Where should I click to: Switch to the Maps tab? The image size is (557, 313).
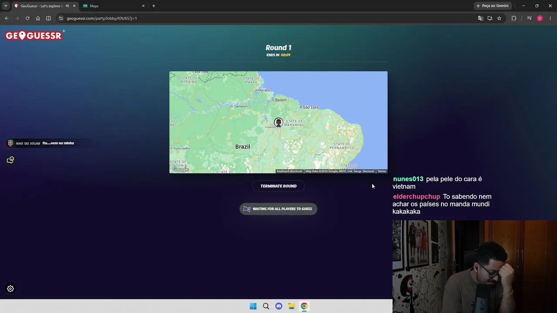tap(114, 6)
